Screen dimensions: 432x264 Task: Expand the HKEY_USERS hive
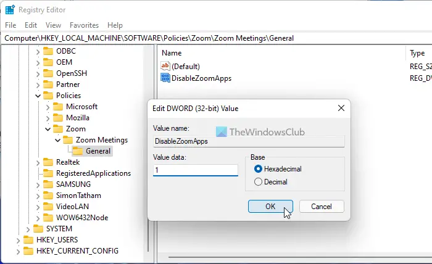point(18,240)
